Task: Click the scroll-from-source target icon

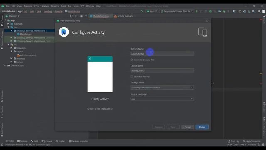Action: (x=71, y=16)
